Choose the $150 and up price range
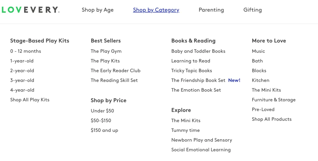318x161 pixels. tap(104, 130)
